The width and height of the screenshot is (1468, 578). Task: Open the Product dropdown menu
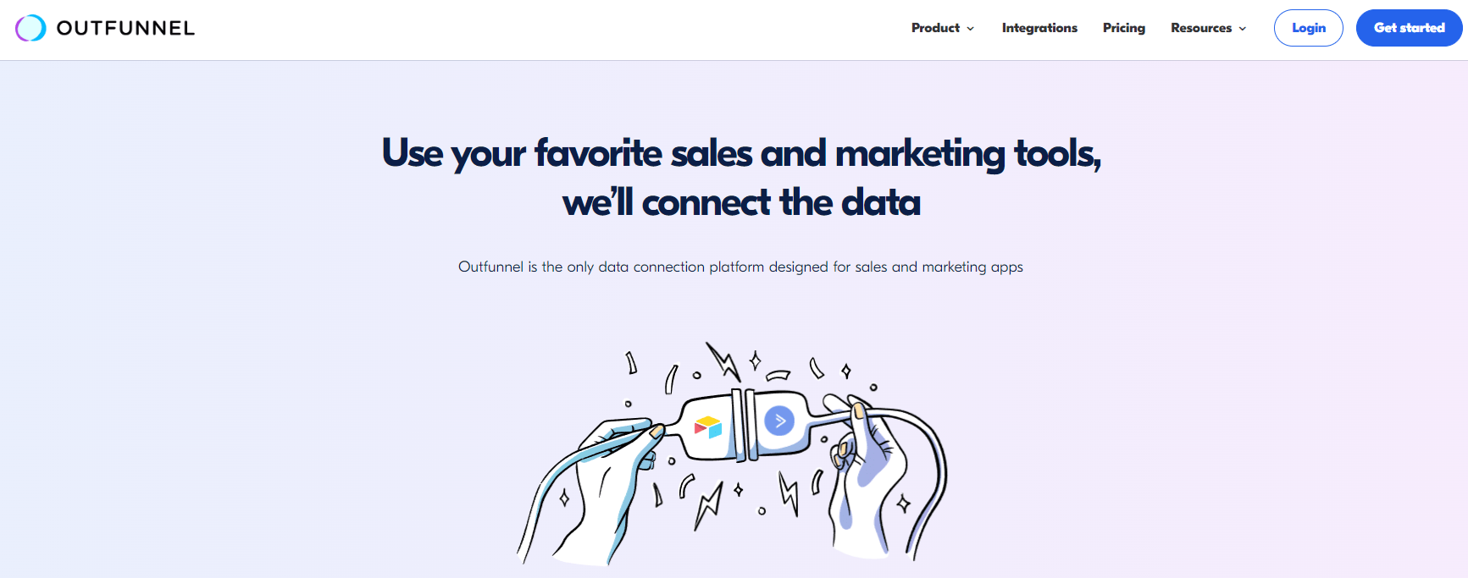point(936,28)
